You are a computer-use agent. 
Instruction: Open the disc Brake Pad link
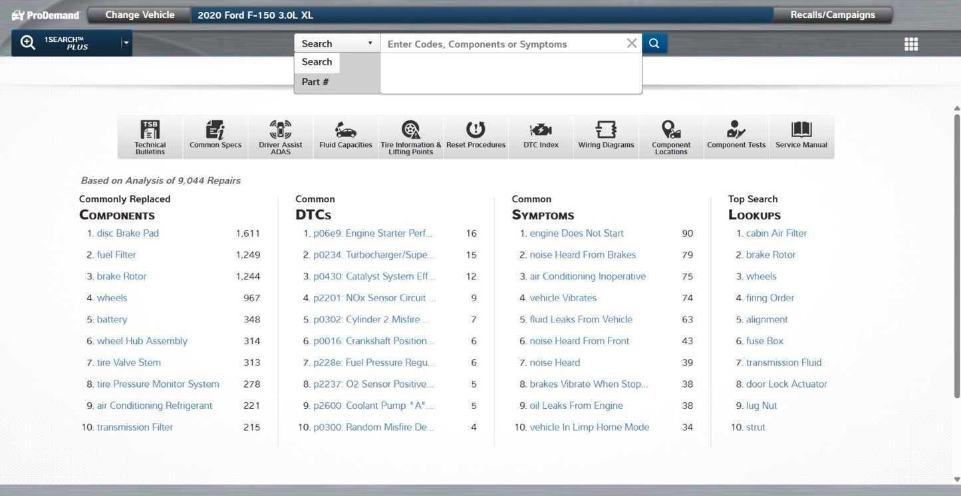point(128,233)
